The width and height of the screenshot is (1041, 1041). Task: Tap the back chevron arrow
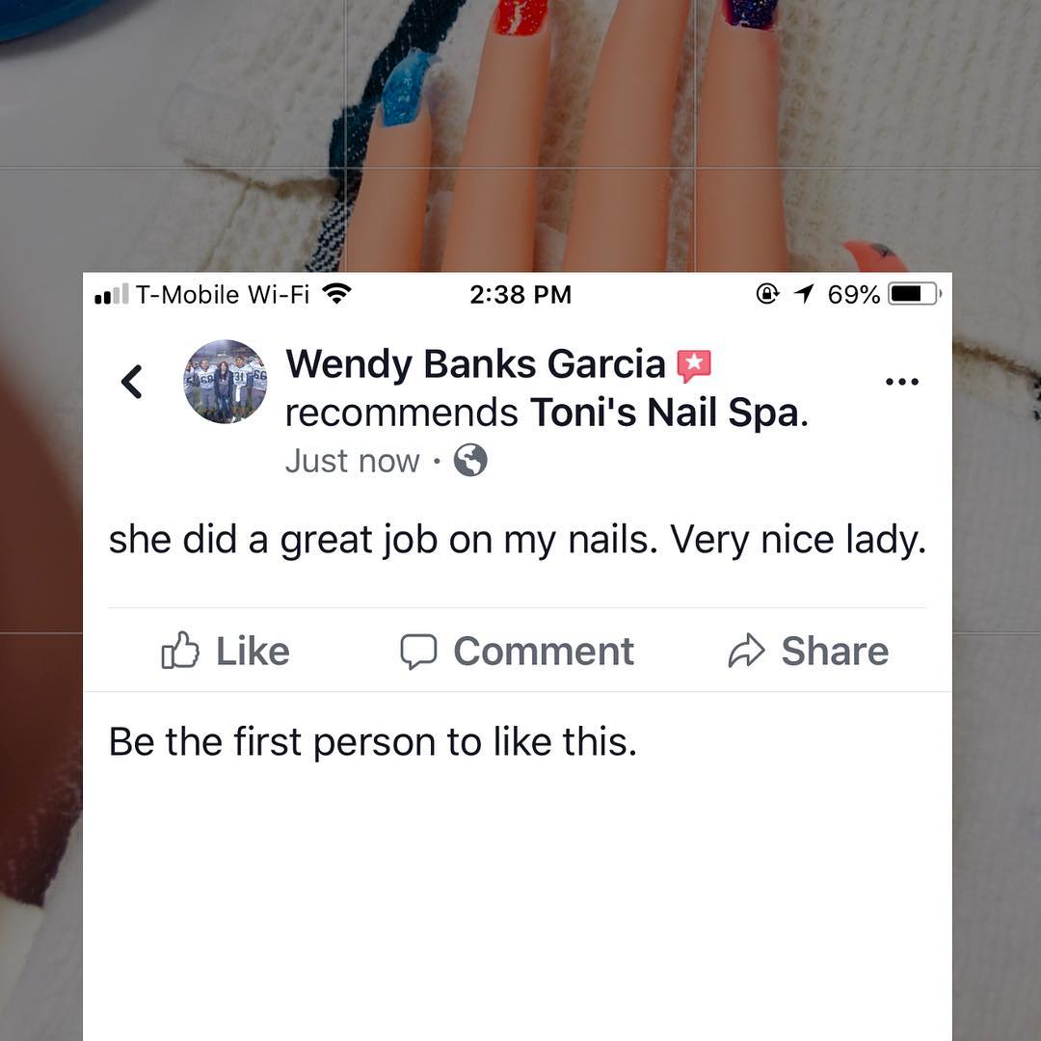(x=131, y=382)
